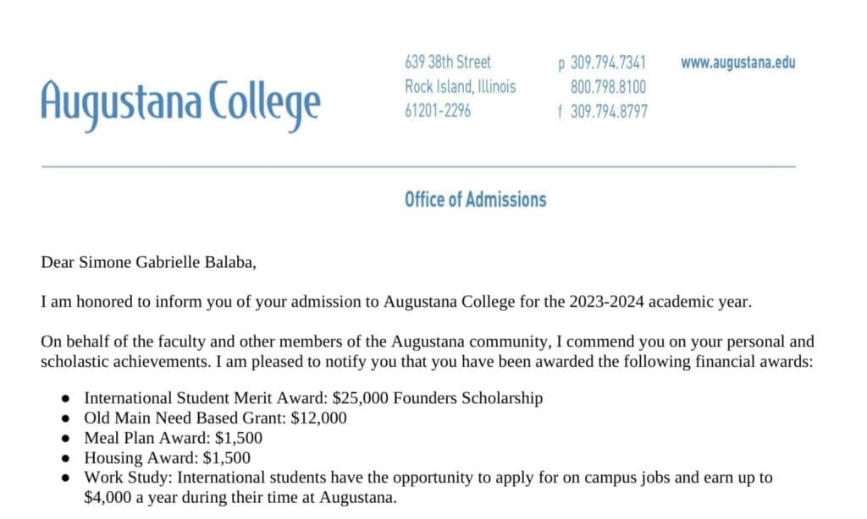Select the Rock Island, Illinois text
867x519 pixels.
coord(460,87)
